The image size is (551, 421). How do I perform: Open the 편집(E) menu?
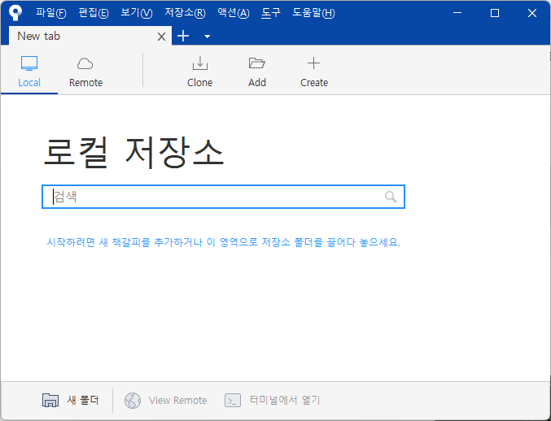[94, 13]
